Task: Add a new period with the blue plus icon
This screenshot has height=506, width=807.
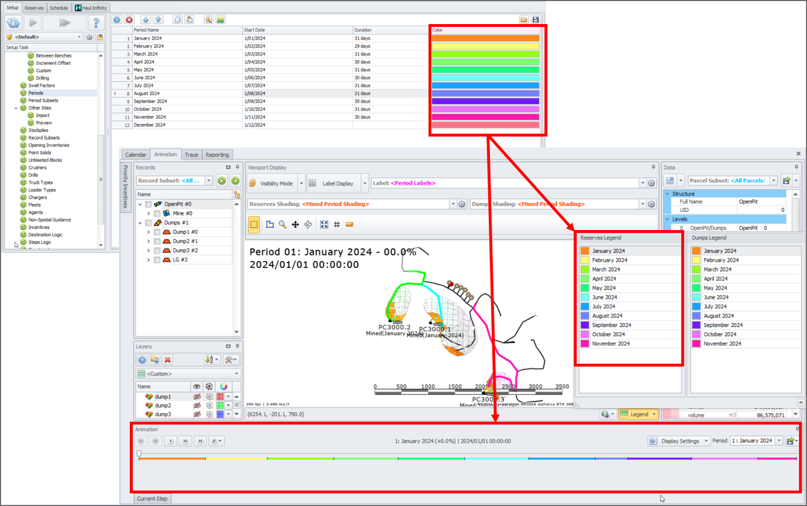Action: (117, 20)
